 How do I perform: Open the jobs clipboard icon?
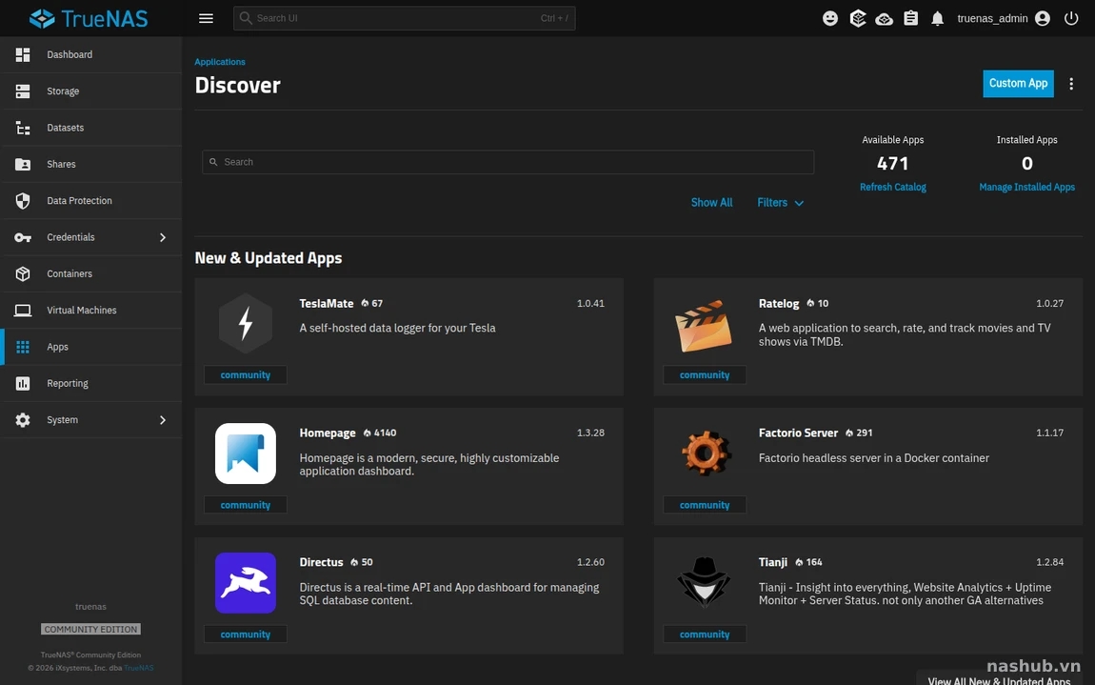910,18
